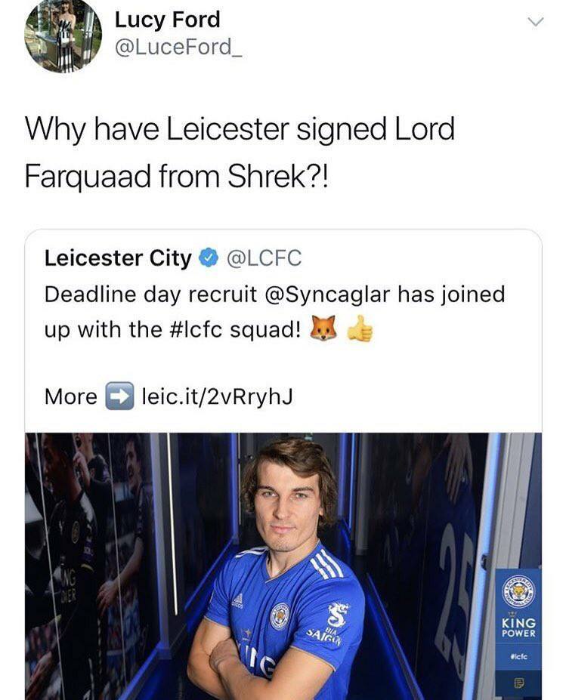Click the Lucy Ford display name
The image size is (566, 700).
point(168,20)
